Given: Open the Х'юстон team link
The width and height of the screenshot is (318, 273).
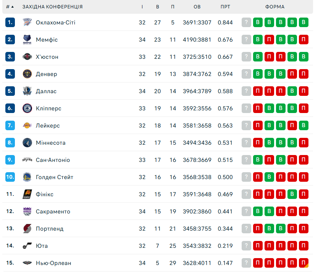Looking at the screenshot, I should [x=47, y=57].
